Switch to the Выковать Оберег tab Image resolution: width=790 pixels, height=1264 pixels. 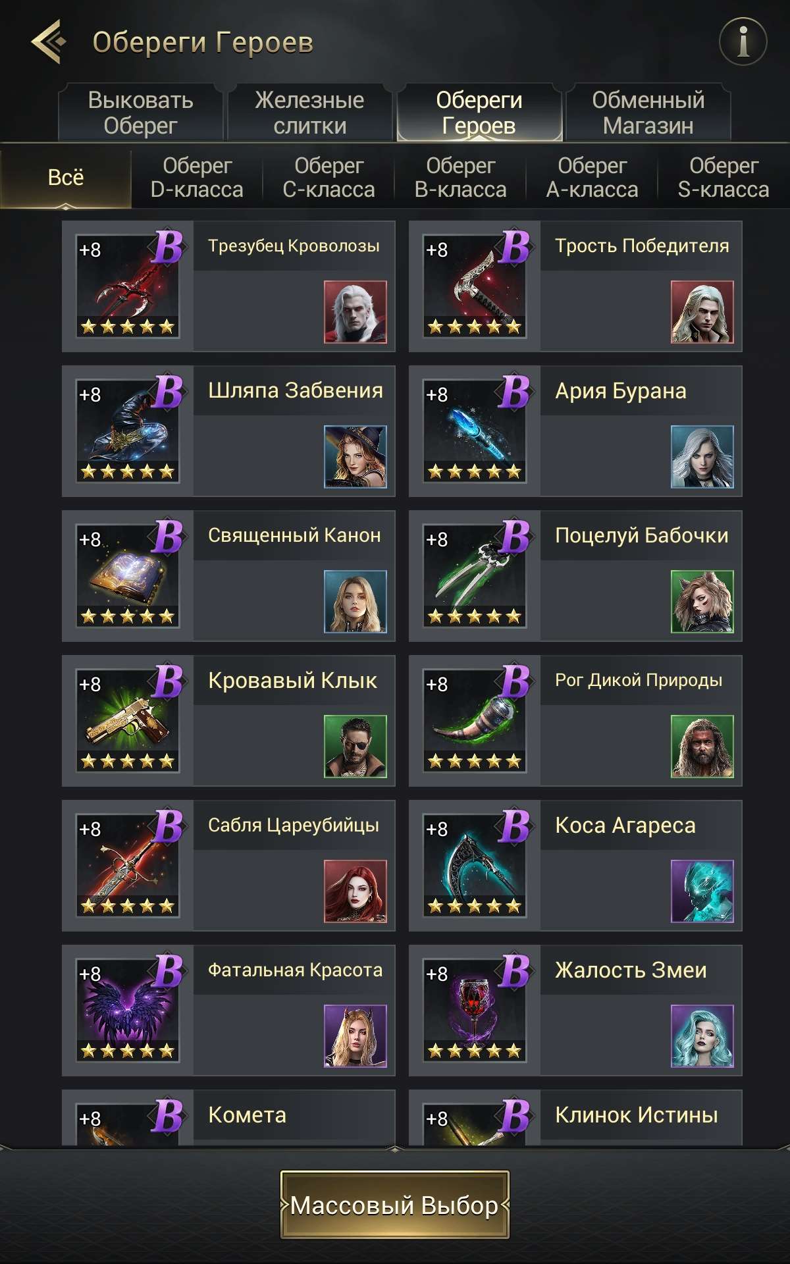tap(141, 113)
